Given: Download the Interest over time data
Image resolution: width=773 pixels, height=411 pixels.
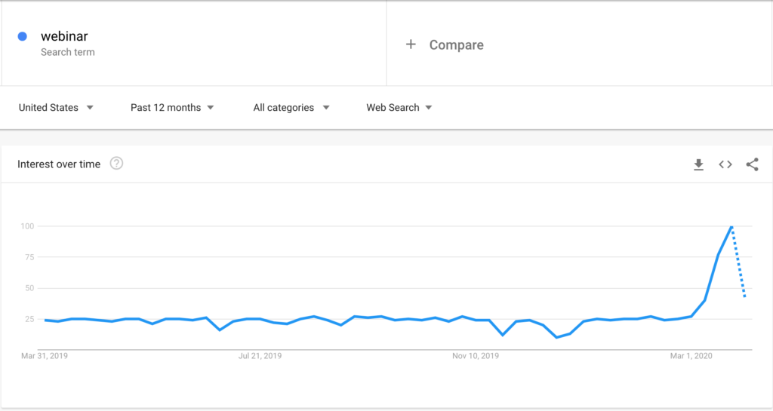Looking at the screenshot, I should click(x=698, y=164).
